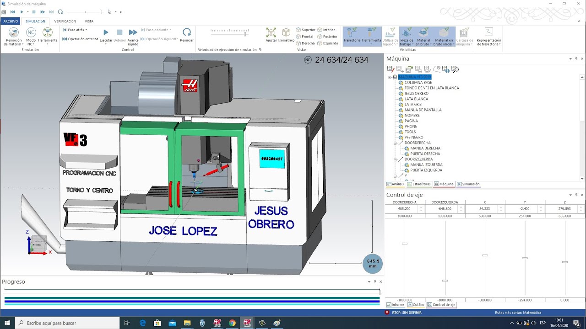Click the first Máquina panel toolbar icon
This screenshot has width=586, height=329.
point(391,69)
